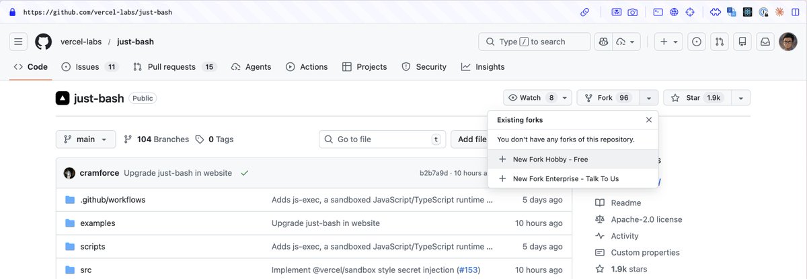Click the browser address bar URL
This screenshot has height=279, width=807.
tap(97, 12)
